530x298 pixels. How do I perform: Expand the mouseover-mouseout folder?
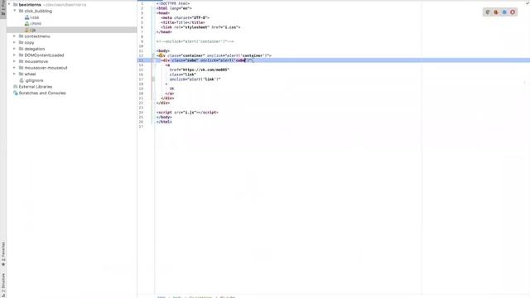[x=15, y=68]
